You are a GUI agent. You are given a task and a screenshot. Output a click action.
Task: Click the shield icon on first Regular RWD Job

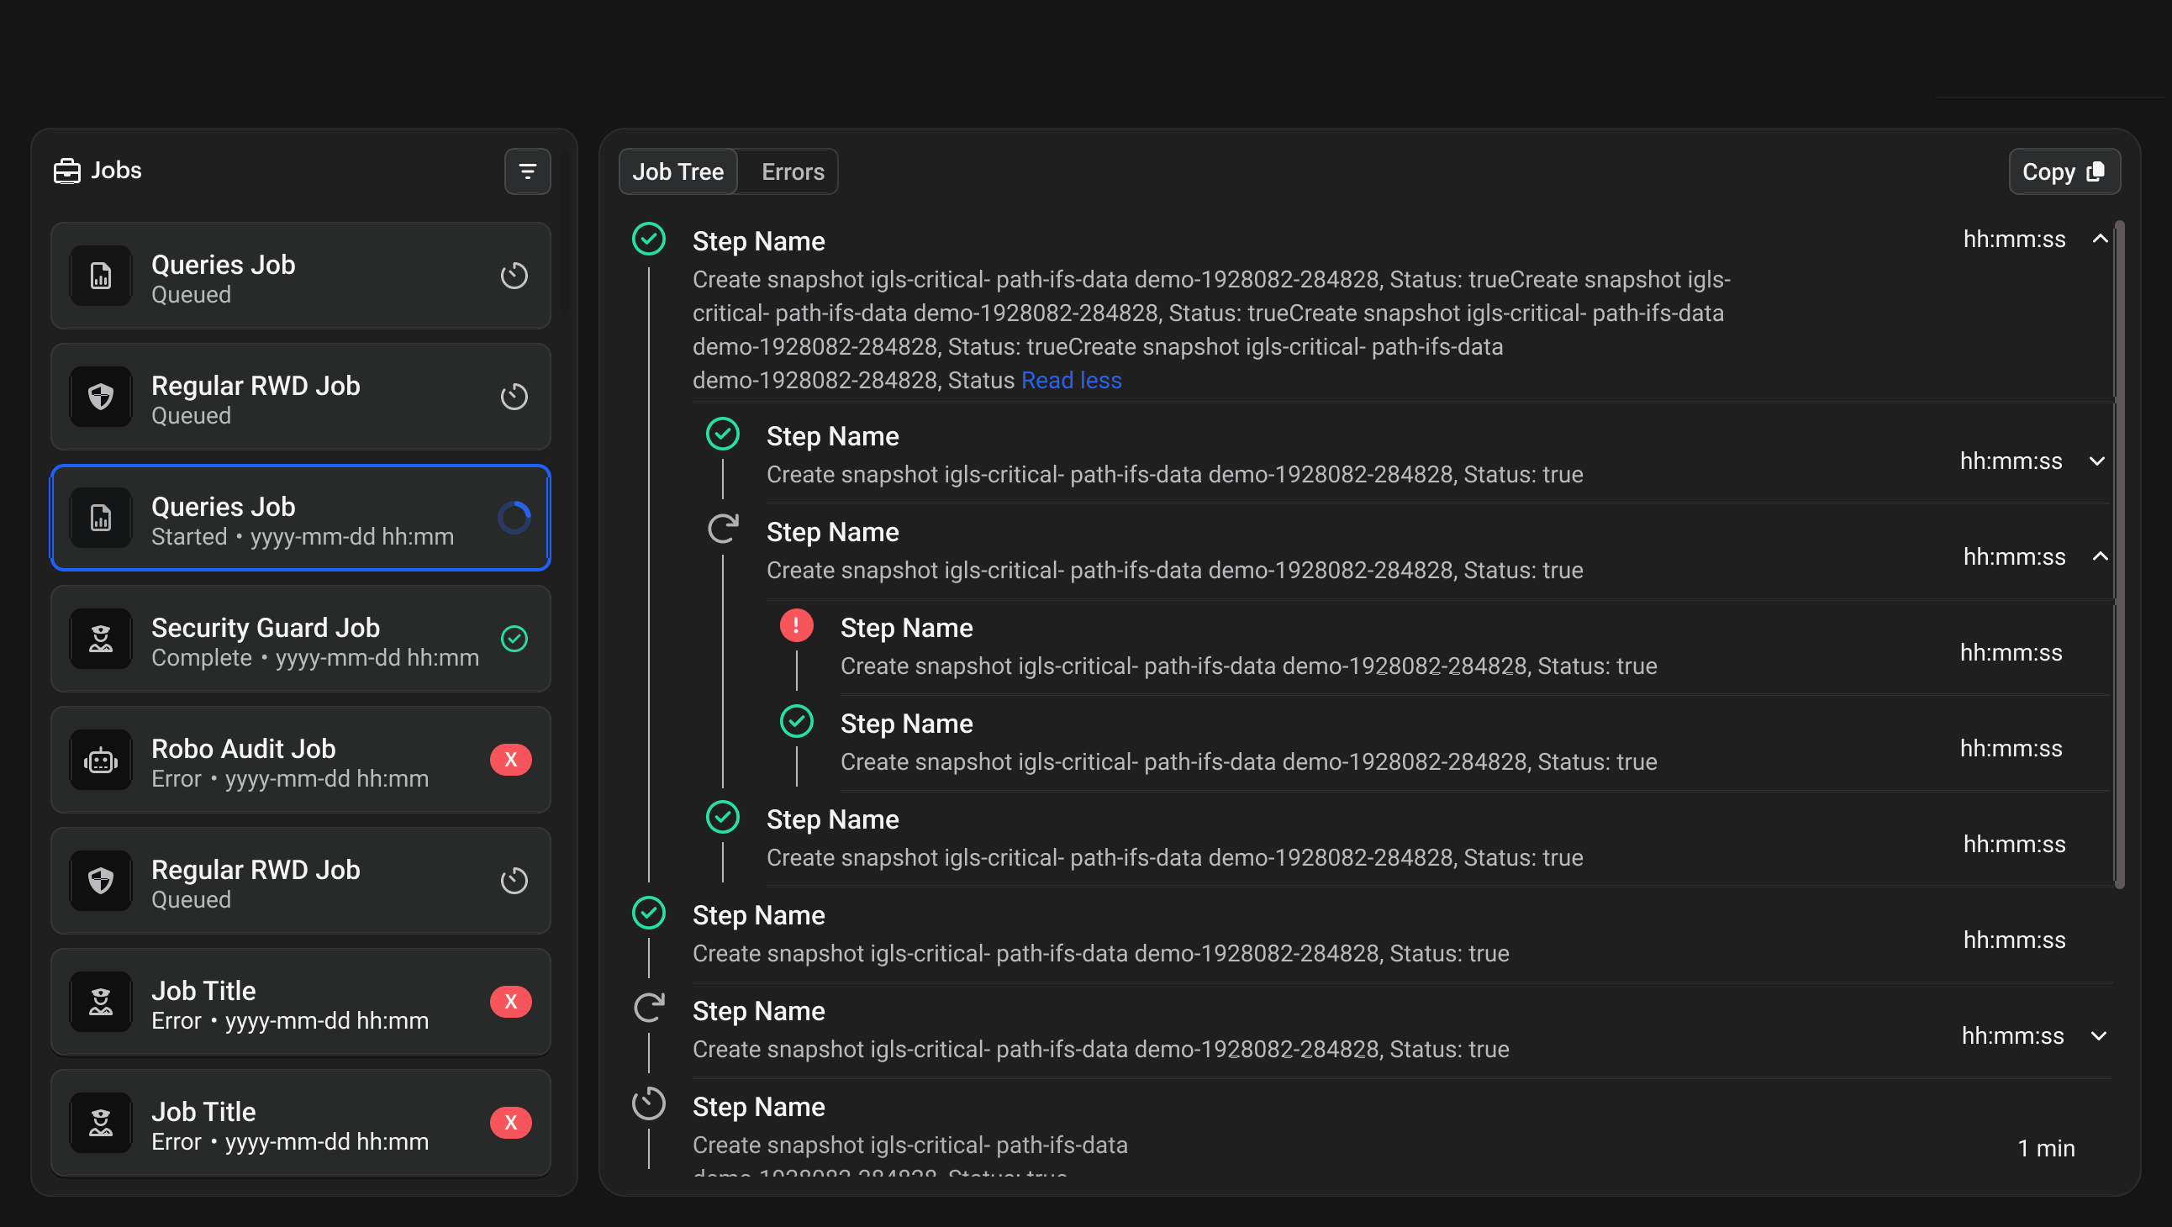pyautogui.click(x=100, y=397)
